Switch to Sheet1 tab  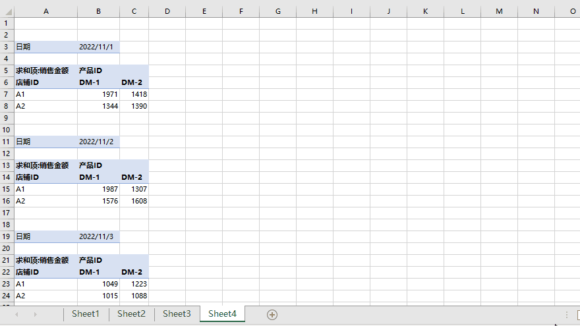pos(86,313)
